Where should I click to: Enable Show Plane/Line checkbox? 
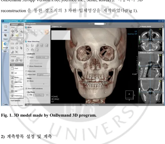[28, 66]
